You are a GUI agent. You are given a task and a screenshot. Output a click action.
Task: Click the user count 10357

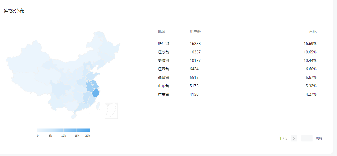[x=195, y=52]
